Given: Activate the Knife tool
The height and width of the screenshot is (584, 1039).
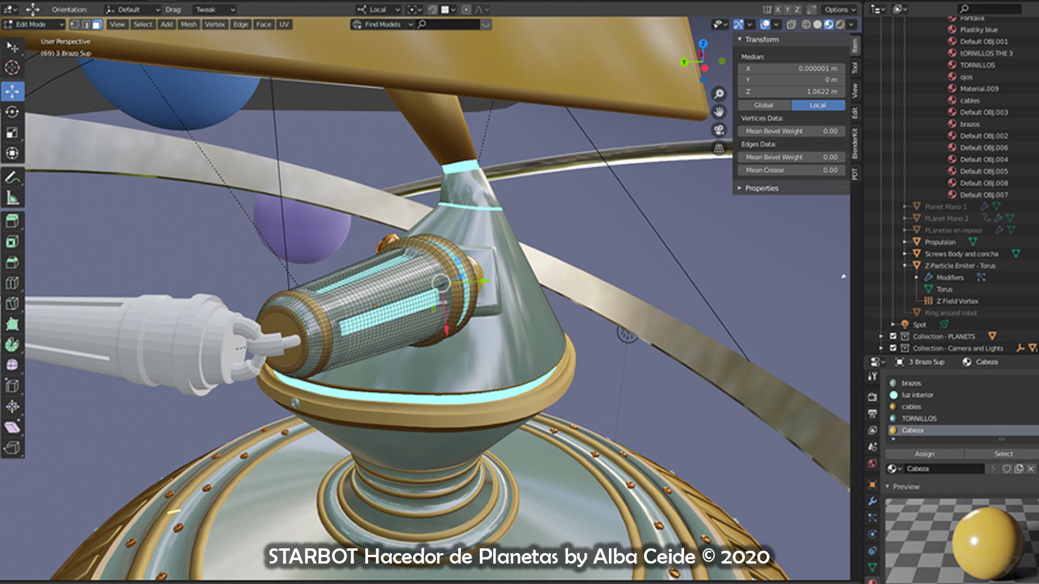Looking at the screenshot, I should (x=12, y=304).
